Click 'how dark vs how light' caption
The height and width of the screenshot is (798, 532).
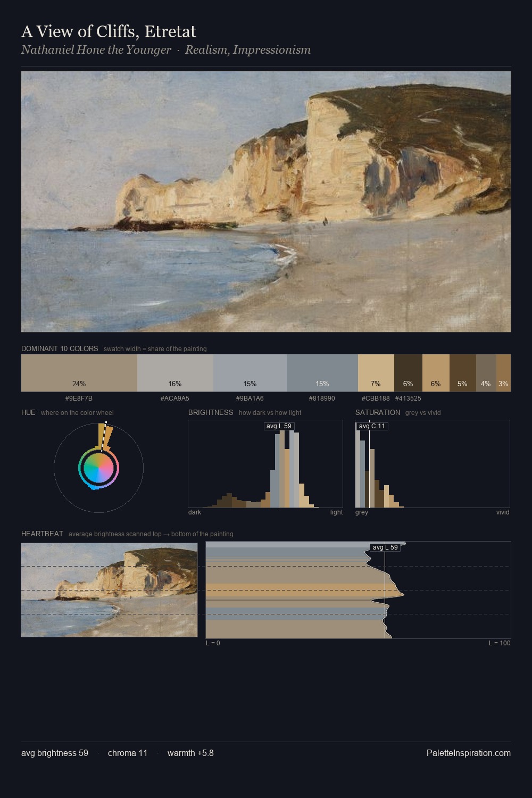tap(270, 413)
